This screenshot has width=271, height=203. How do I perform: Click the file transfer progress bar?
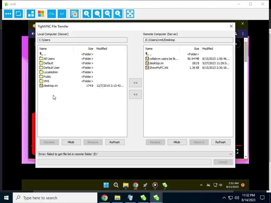pos(125,162)
